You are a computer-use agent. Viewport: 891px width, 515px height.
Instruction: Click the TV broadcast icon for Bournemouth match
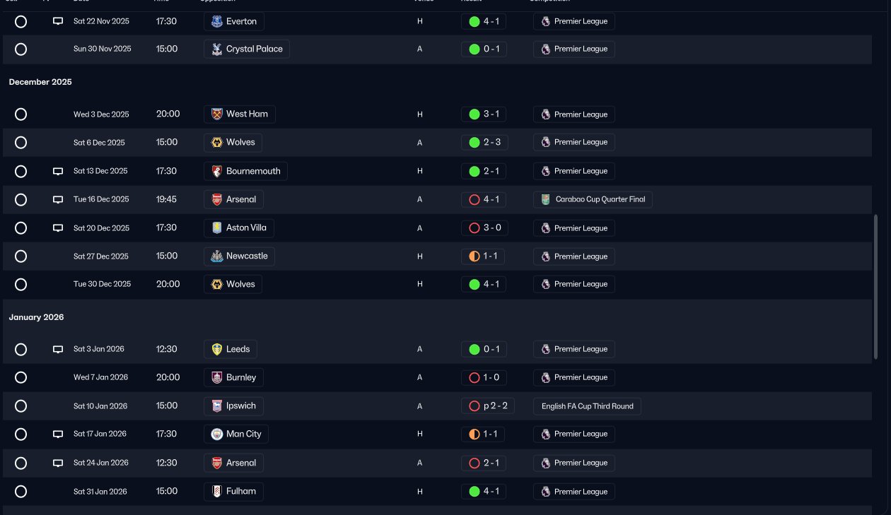point(58,171)
